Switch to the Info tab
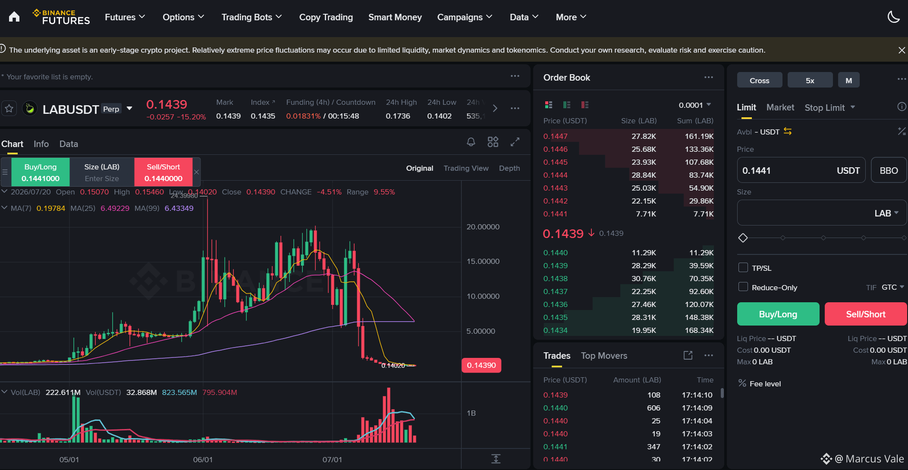Screen dimensions: 908x470 (41, 144)
